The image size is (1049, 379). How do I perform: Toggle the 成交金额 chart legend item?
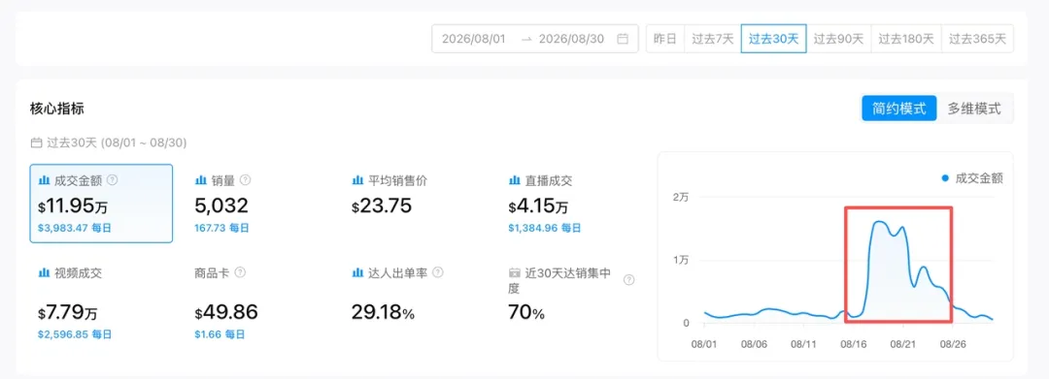(971, 178)
